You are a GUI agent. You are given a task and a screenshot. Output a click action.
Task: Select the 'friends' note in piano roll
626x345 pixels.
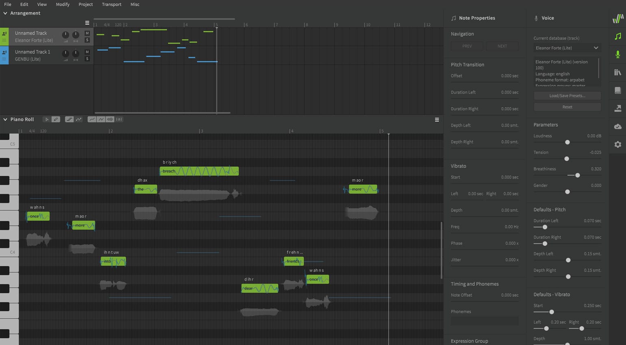(x=293, y=261)
